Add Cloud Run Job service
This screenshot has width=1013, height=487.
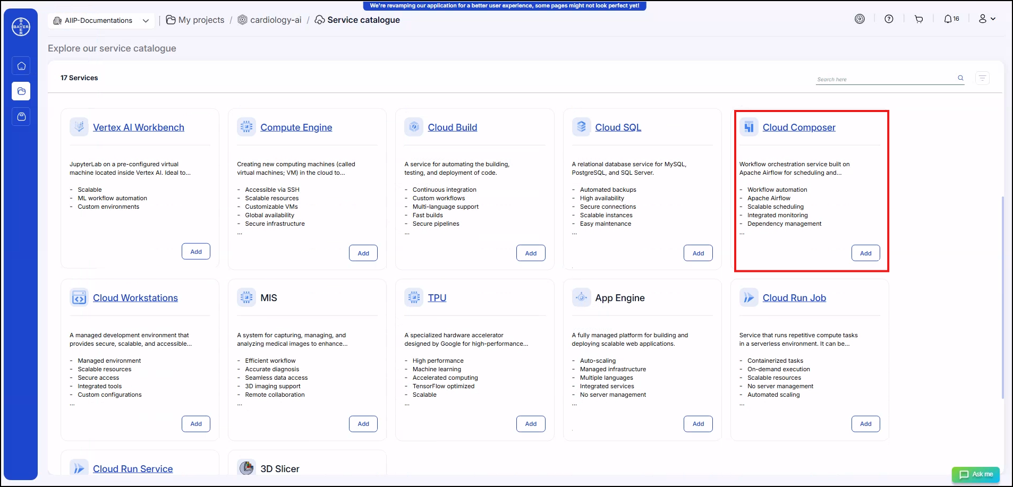point(866,424)
